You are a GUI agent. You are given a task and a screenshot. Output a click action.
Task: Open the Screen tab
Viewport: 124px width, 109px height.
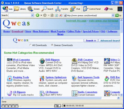click(x=33, y=9)
